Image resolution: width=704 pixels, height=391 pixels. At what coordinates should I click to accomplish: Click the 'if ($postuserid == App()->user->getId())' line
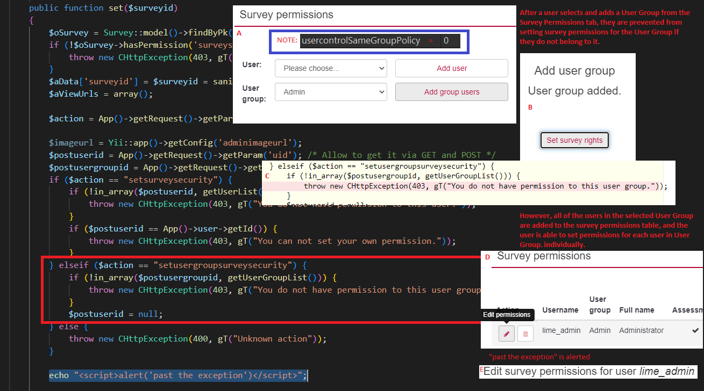[x=173, y=229]
